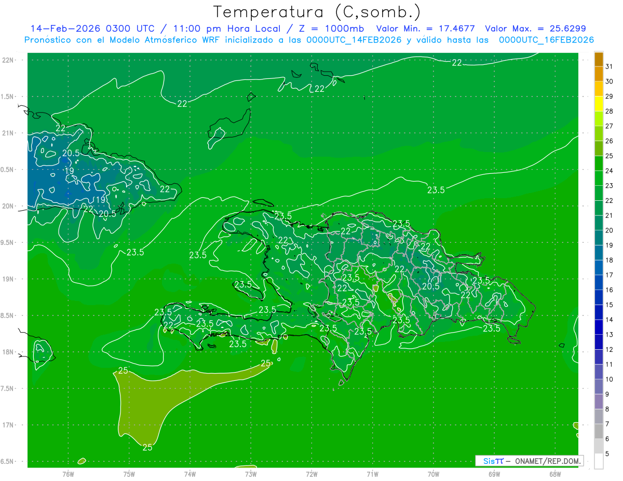
Task: Click the '23.5' contour label over the northeastern ocean
Action: point(436,190)
